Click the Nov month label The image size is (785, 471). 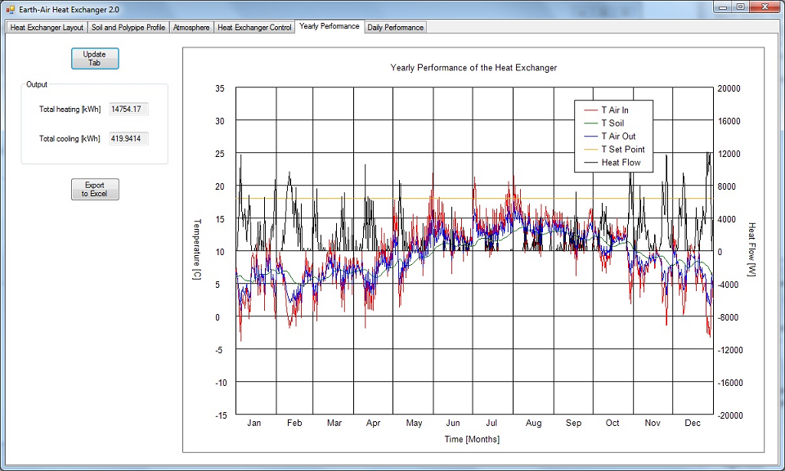click(653, 423)
